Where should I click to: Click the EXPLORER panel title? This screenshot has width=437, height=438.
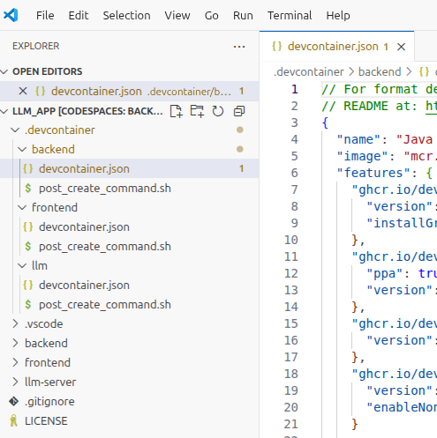click(36, 46)
